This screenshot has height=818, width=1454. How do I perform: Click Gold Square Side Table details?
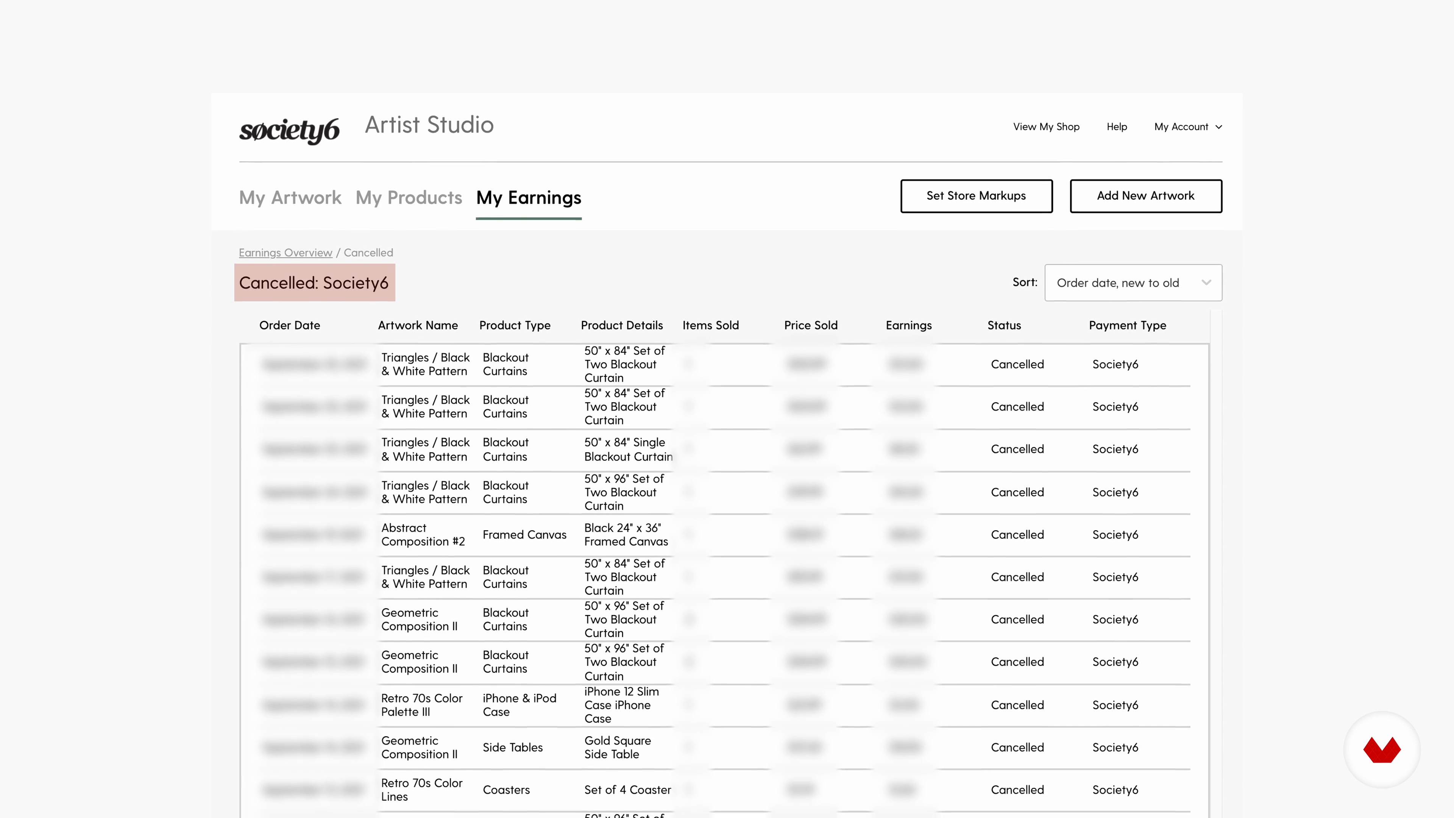click(618, 748)
